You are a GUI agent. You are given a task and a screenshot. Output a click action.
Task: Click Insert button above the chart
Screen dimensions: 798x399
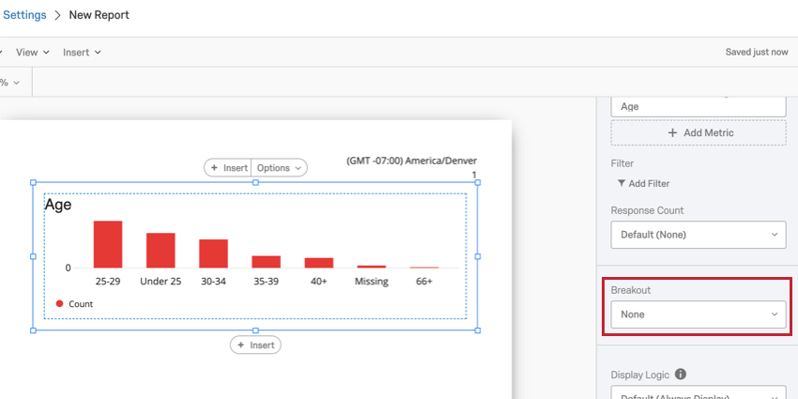(228, 168)
